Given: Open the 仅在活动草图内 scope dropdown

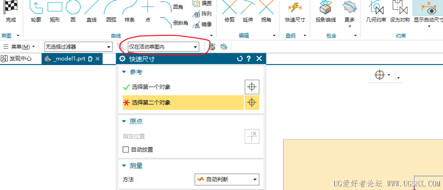Looking at the screenshot, I should (x=163, y=47).
